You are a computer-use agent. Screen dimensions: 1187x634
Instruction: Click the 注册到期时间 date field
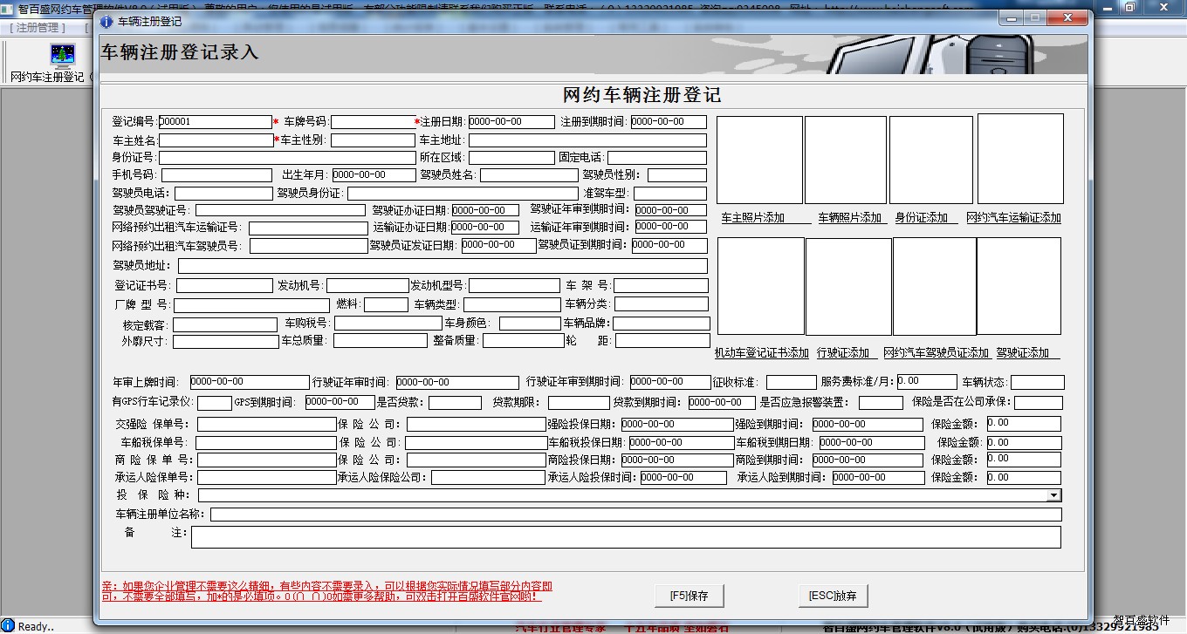pyautogui.click(x=669, y=122)
